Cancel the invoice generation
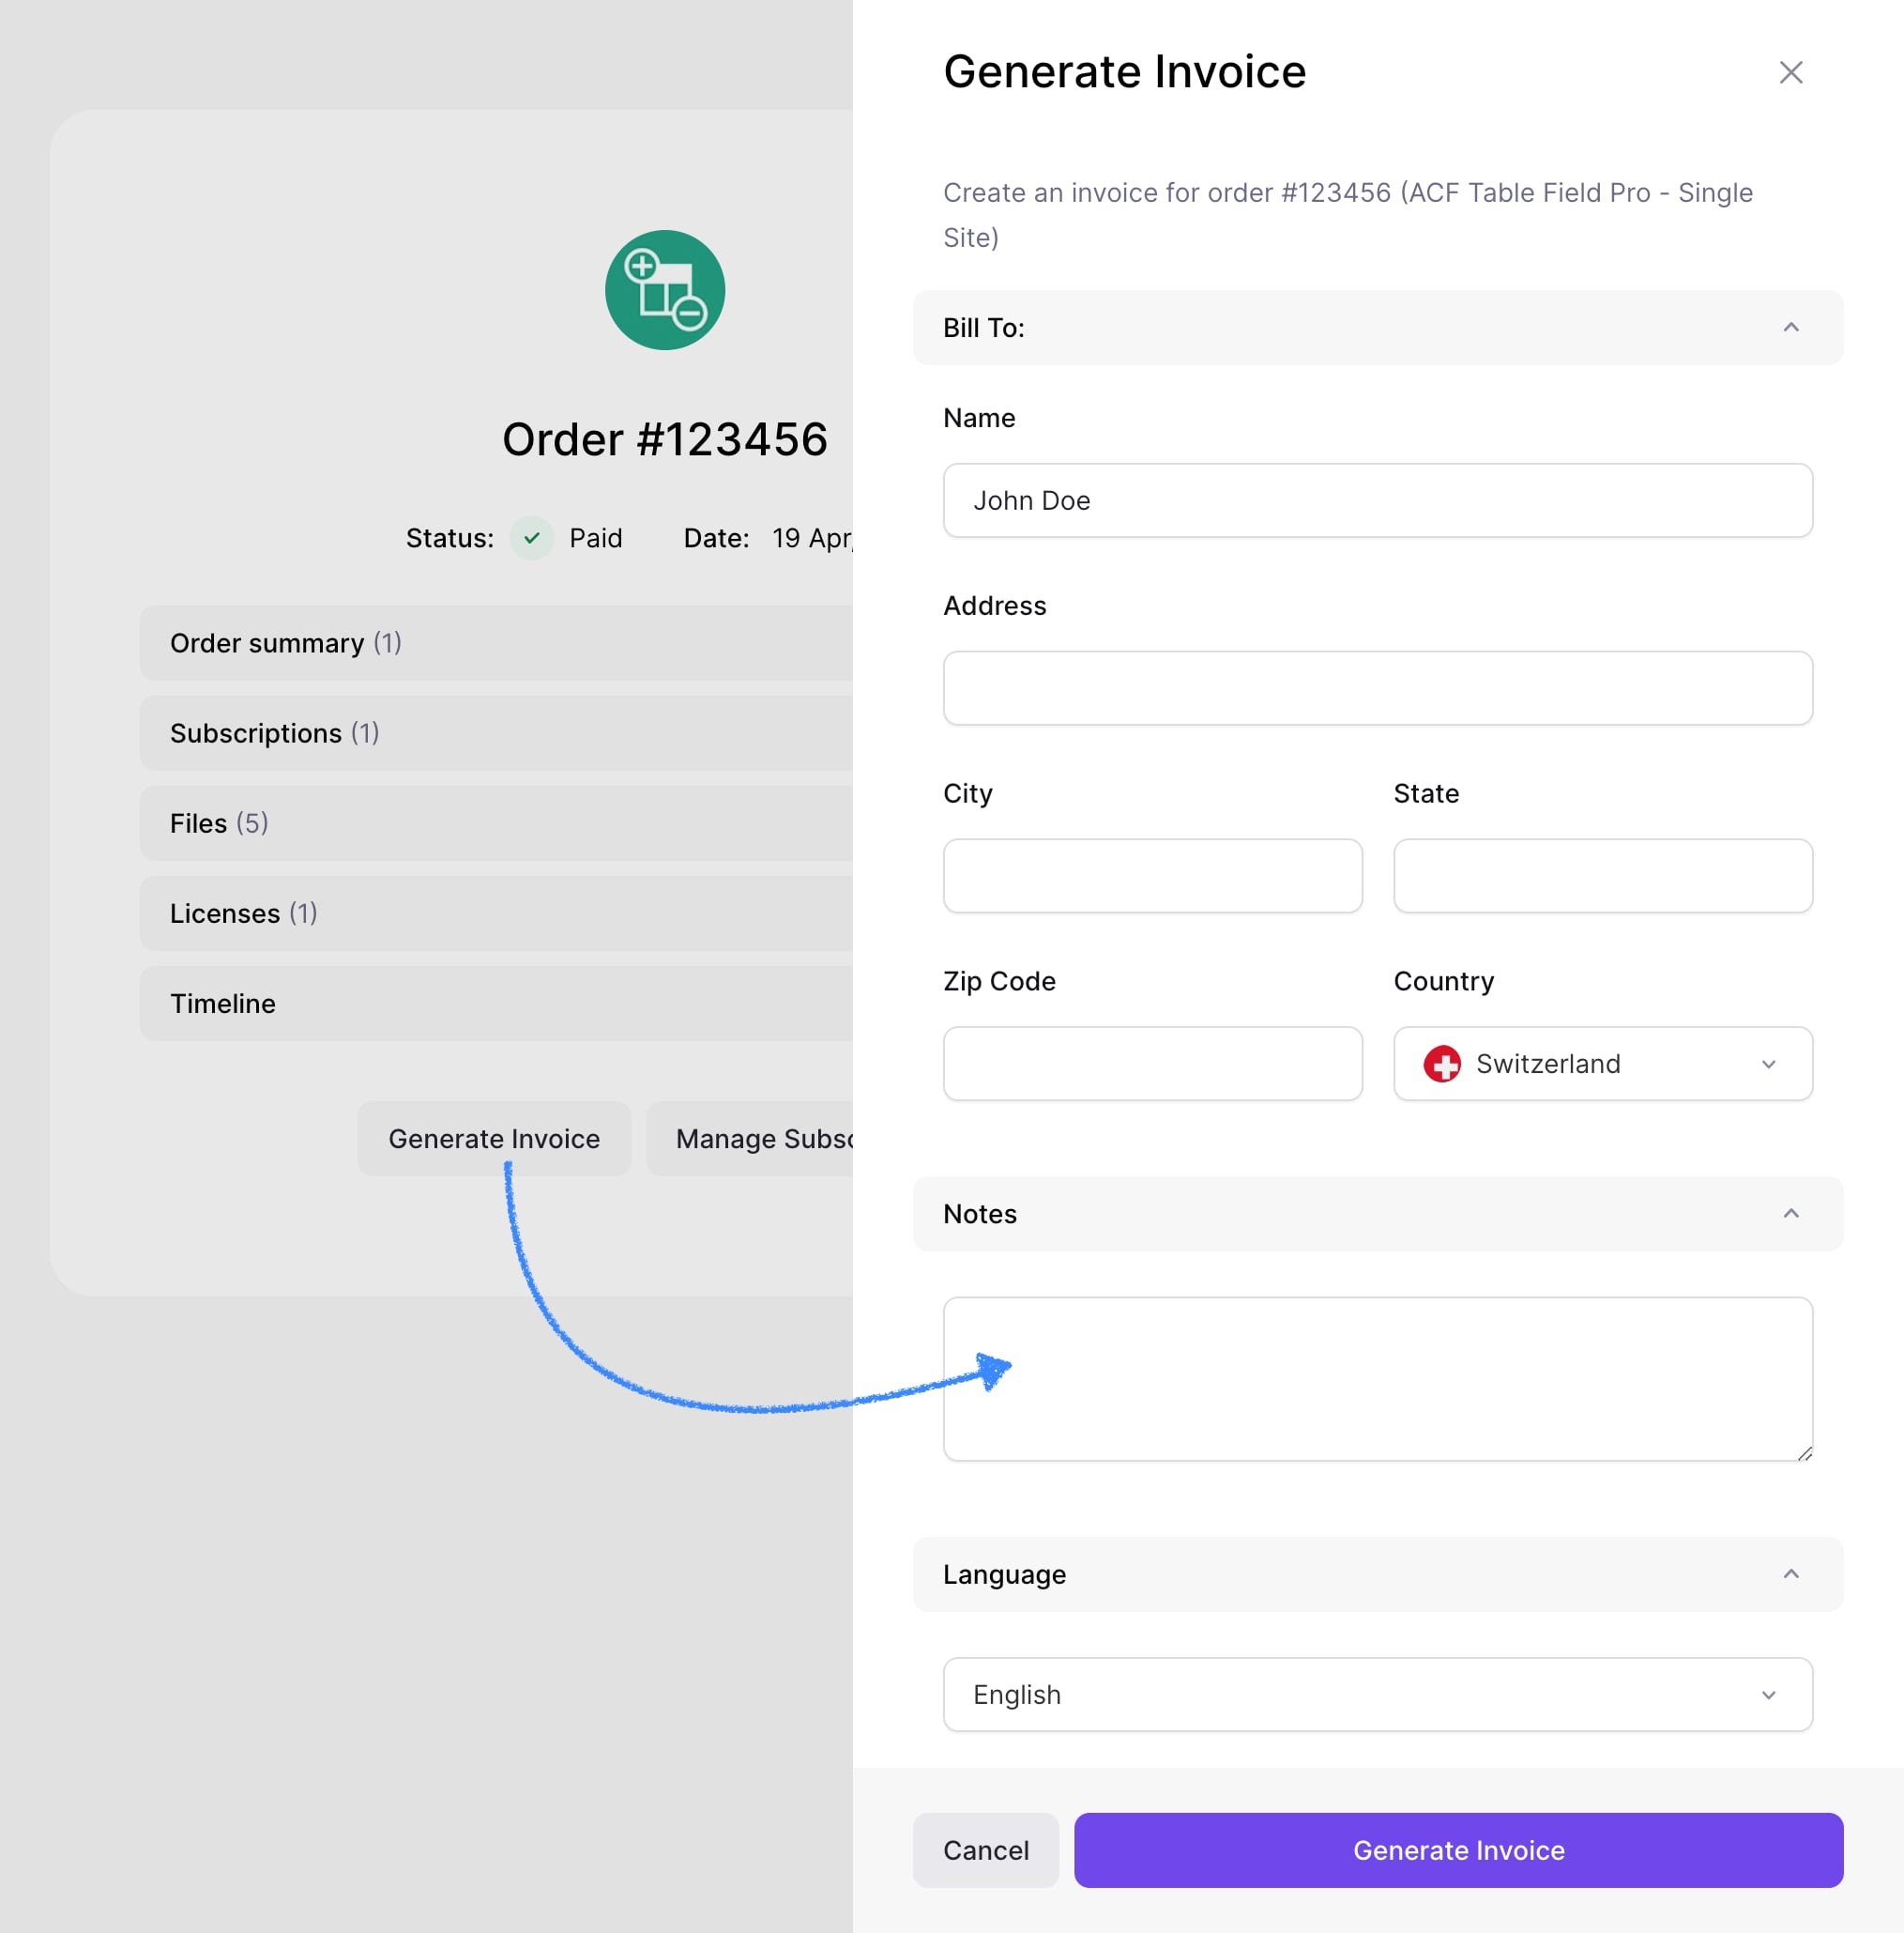 pyautogui.click(x=985, y=1850)
